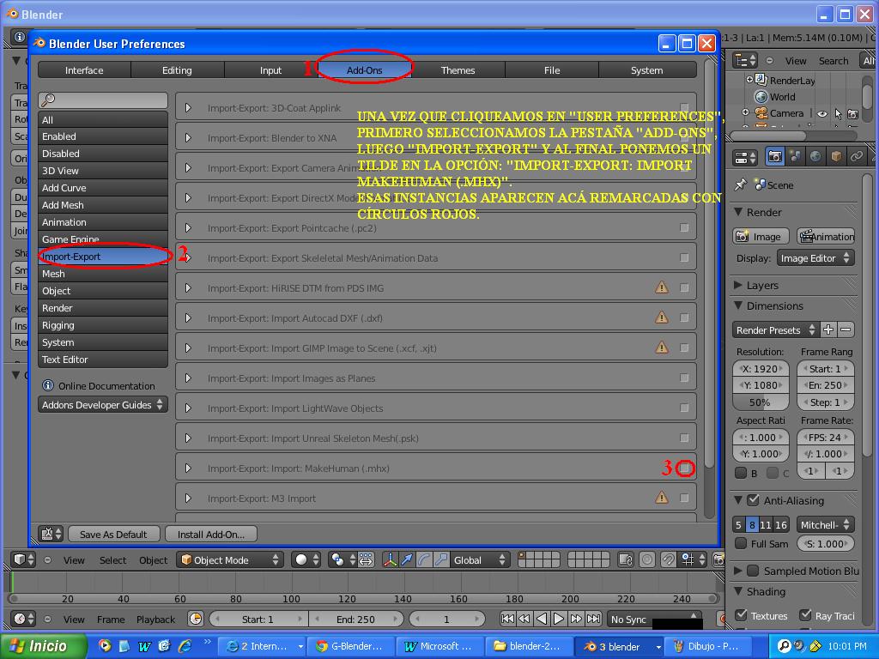Click the warning icon on HiRISE DTM row
Screen dimensions: 879x659
(662, 287)
